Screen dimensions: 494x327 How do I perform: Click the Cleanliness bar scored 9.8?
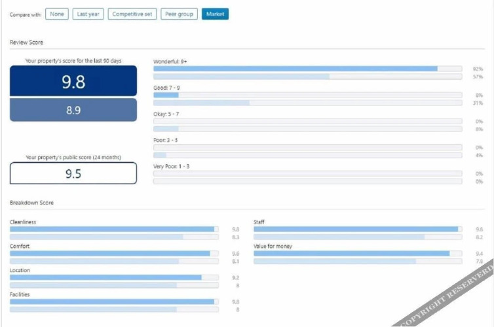point(114,230)
